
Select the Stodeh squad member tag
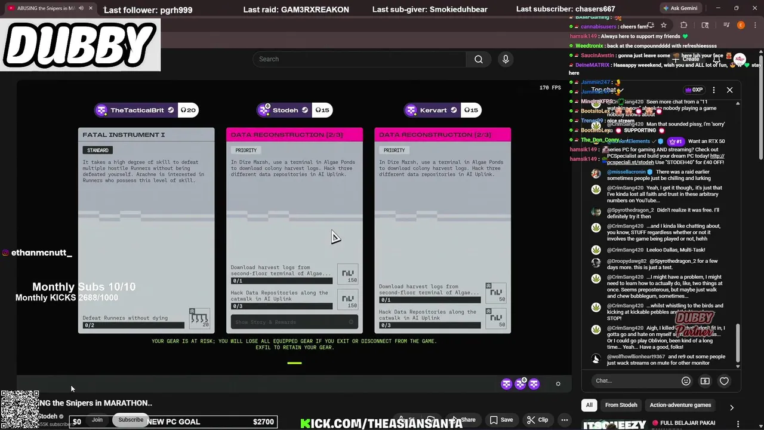(294, 110)
